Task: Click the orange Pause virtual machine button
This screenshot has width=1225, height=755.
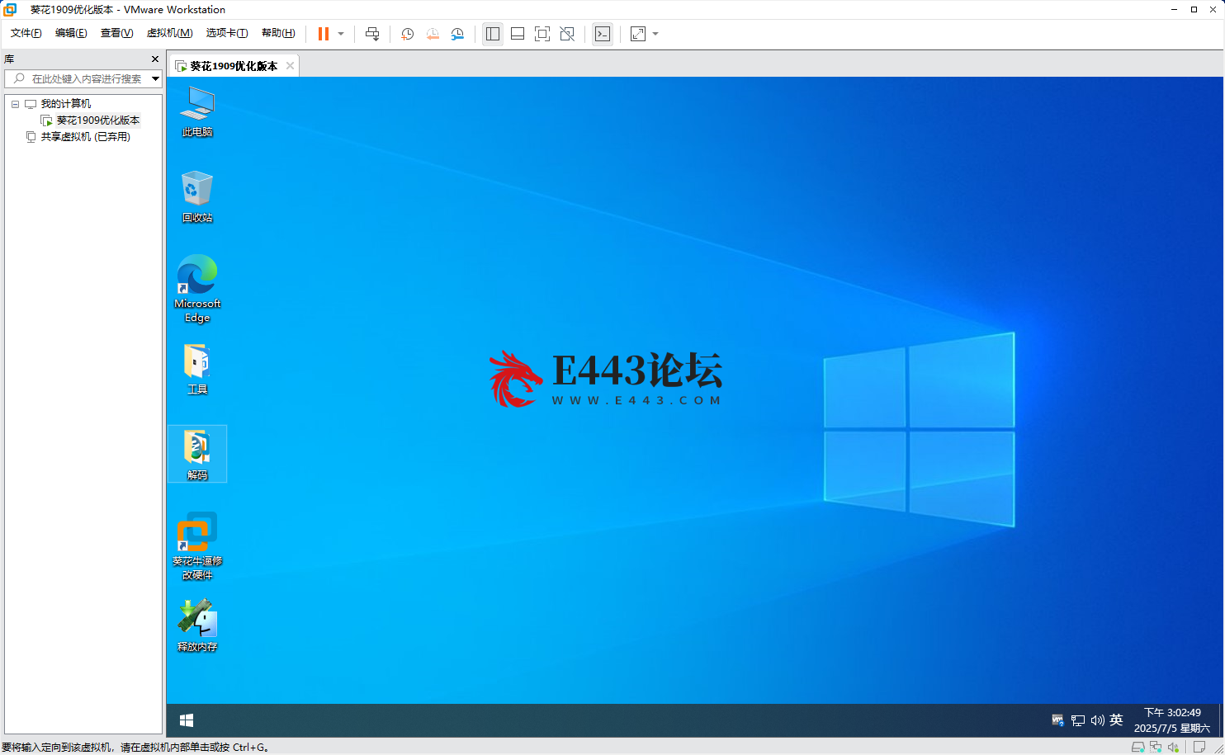Action: click(324, 34)
